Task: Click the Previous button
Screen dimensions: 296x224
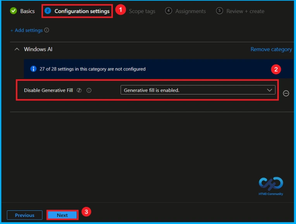Action: (x=24, y=215)
